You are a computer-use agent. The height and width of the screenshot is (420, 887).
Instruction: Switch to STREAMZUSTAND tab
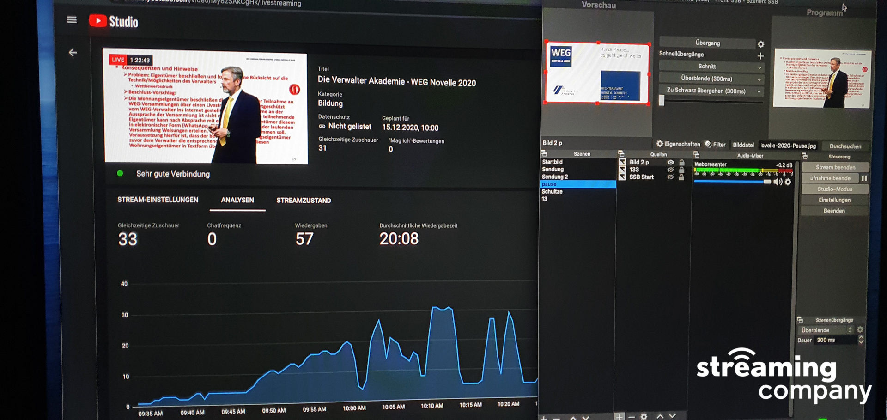[x=304, y=201]
